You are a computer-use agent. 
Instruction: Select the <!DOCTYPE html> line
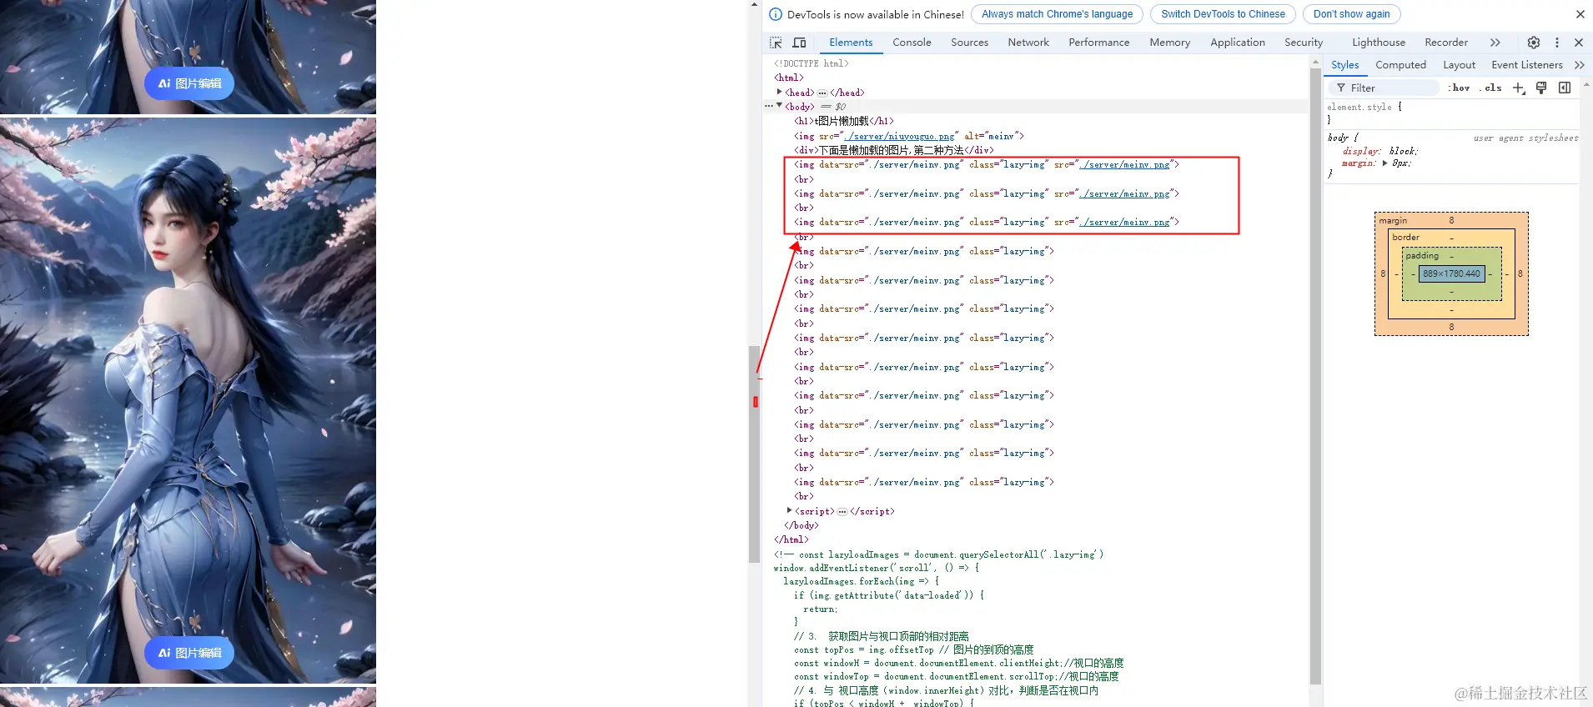812,64
